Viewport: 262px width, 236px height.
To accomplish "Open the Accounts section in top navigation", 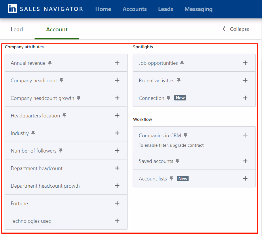I will point(134,9).
